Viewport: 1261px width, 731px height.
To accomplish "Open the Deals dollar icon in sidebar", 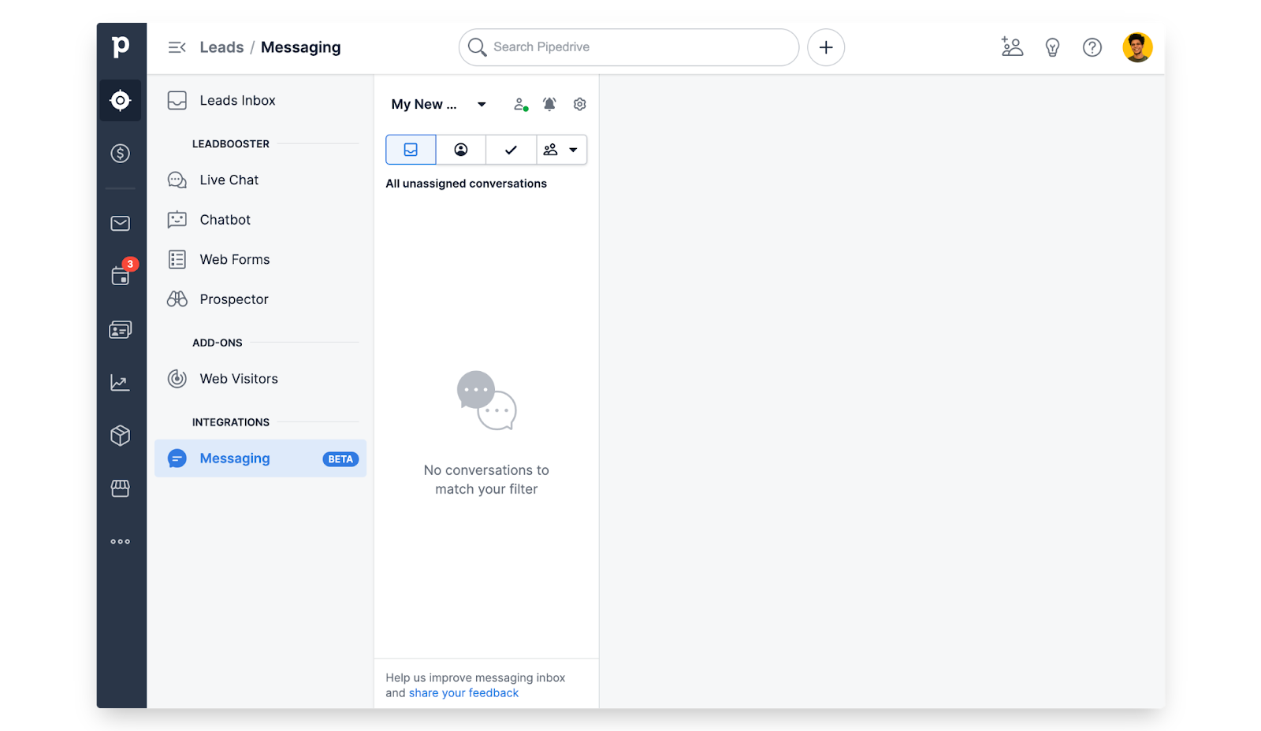I will tap(120, 154).
